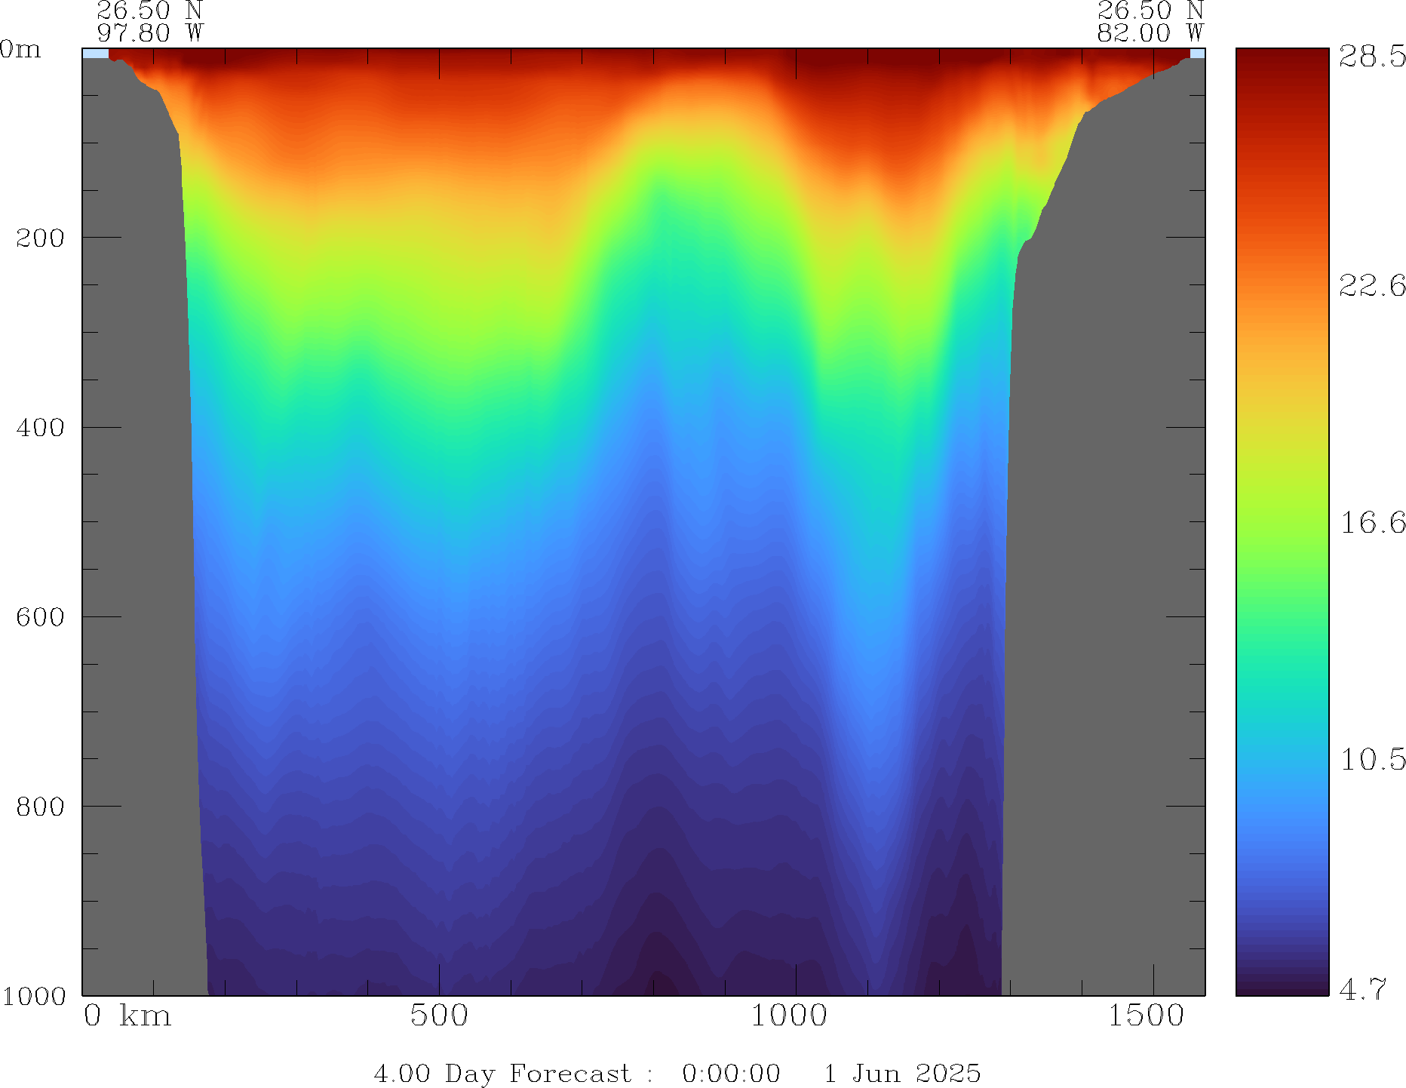
Task: Select the 22.6 colorbar label
Action: tap(1372, 285)
